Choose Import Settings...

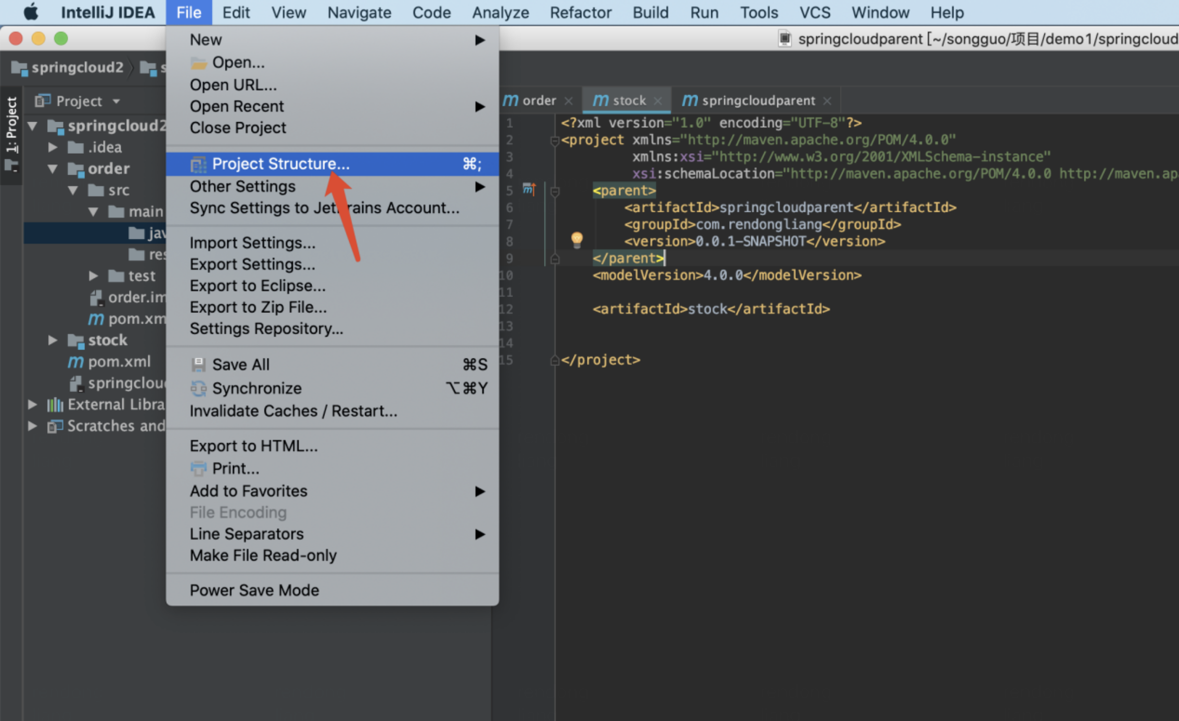(332, 243)
